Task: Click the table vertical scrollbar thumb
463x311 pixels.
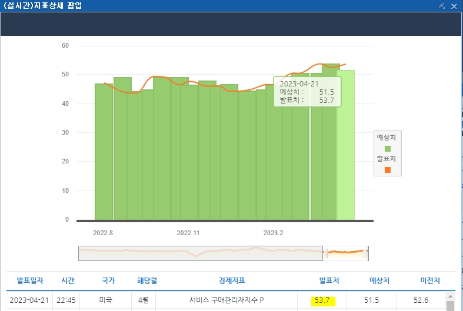Action: pyautogui.click(x=450, y=306)
